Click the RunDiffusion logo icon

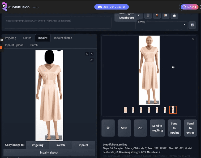pyautogui.click(x=5, y=7)
